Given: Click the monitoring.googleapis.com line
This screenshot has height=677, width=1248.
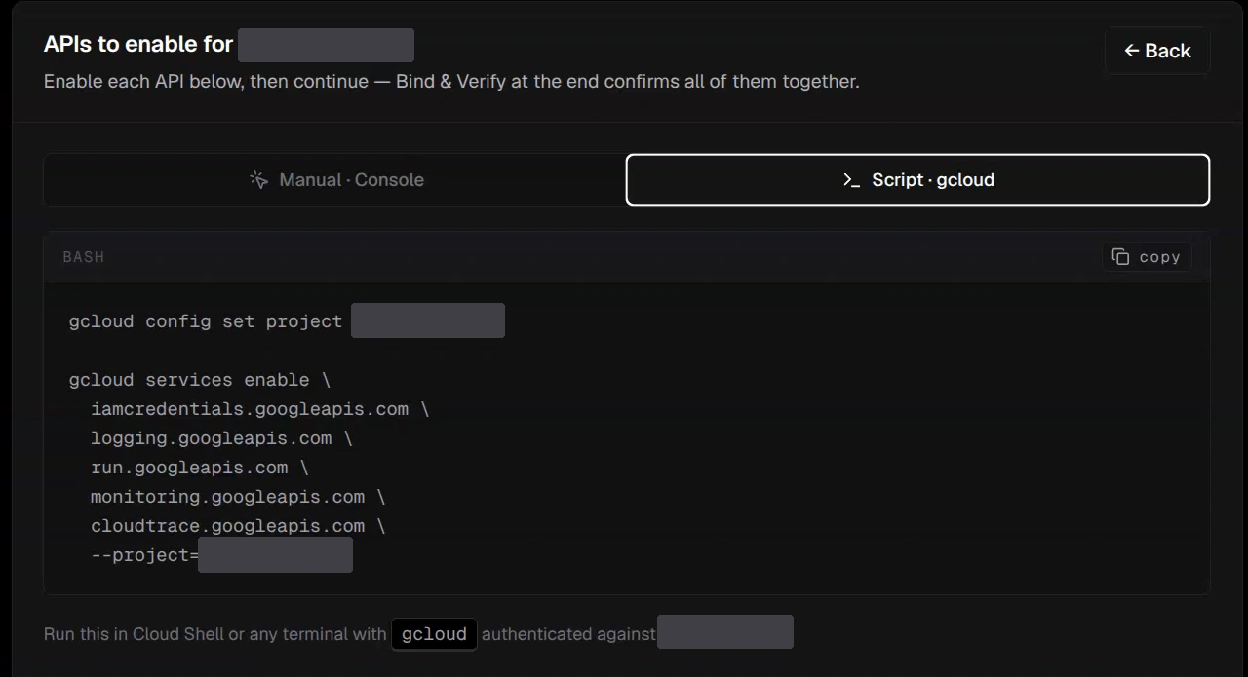Looking at the screenshot, I should (x=238, y=497).
